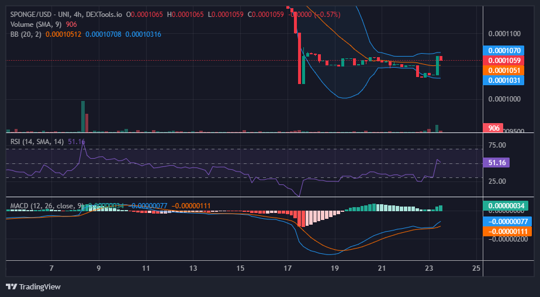
Task: Click the 75.00 RSI axis tick
Action: [497, 145]
